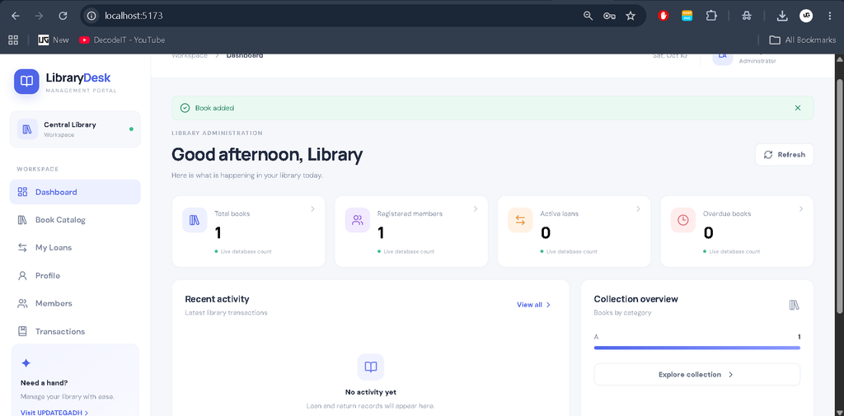This screenshot has width=844, height=416.
Task: Click the red hand extension icon
Action: coord(663,16)
